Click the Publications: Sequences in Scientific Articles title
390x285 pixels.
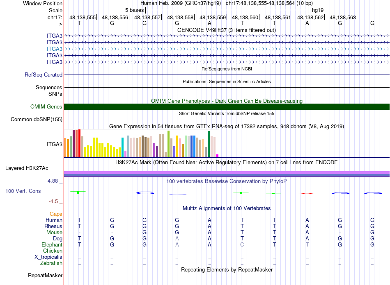click(227, 81)
